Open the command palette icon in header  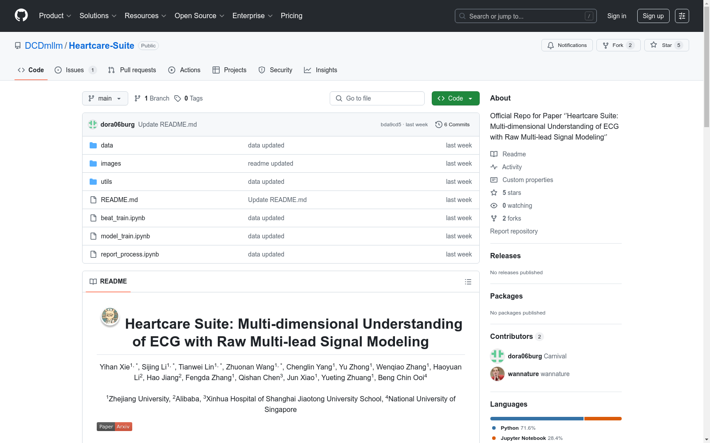click(682, 16)
